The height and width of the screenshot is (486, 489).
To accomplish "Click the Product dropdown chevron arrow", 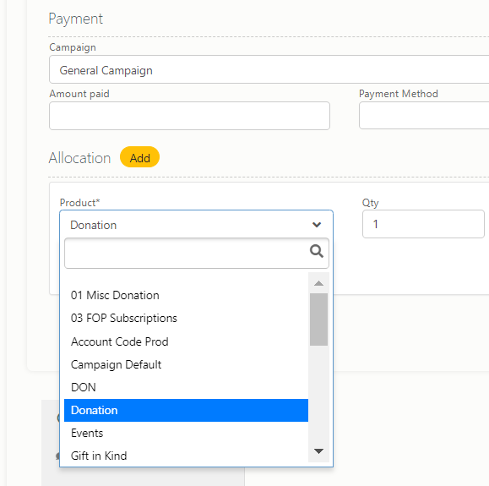I will 317,225.
